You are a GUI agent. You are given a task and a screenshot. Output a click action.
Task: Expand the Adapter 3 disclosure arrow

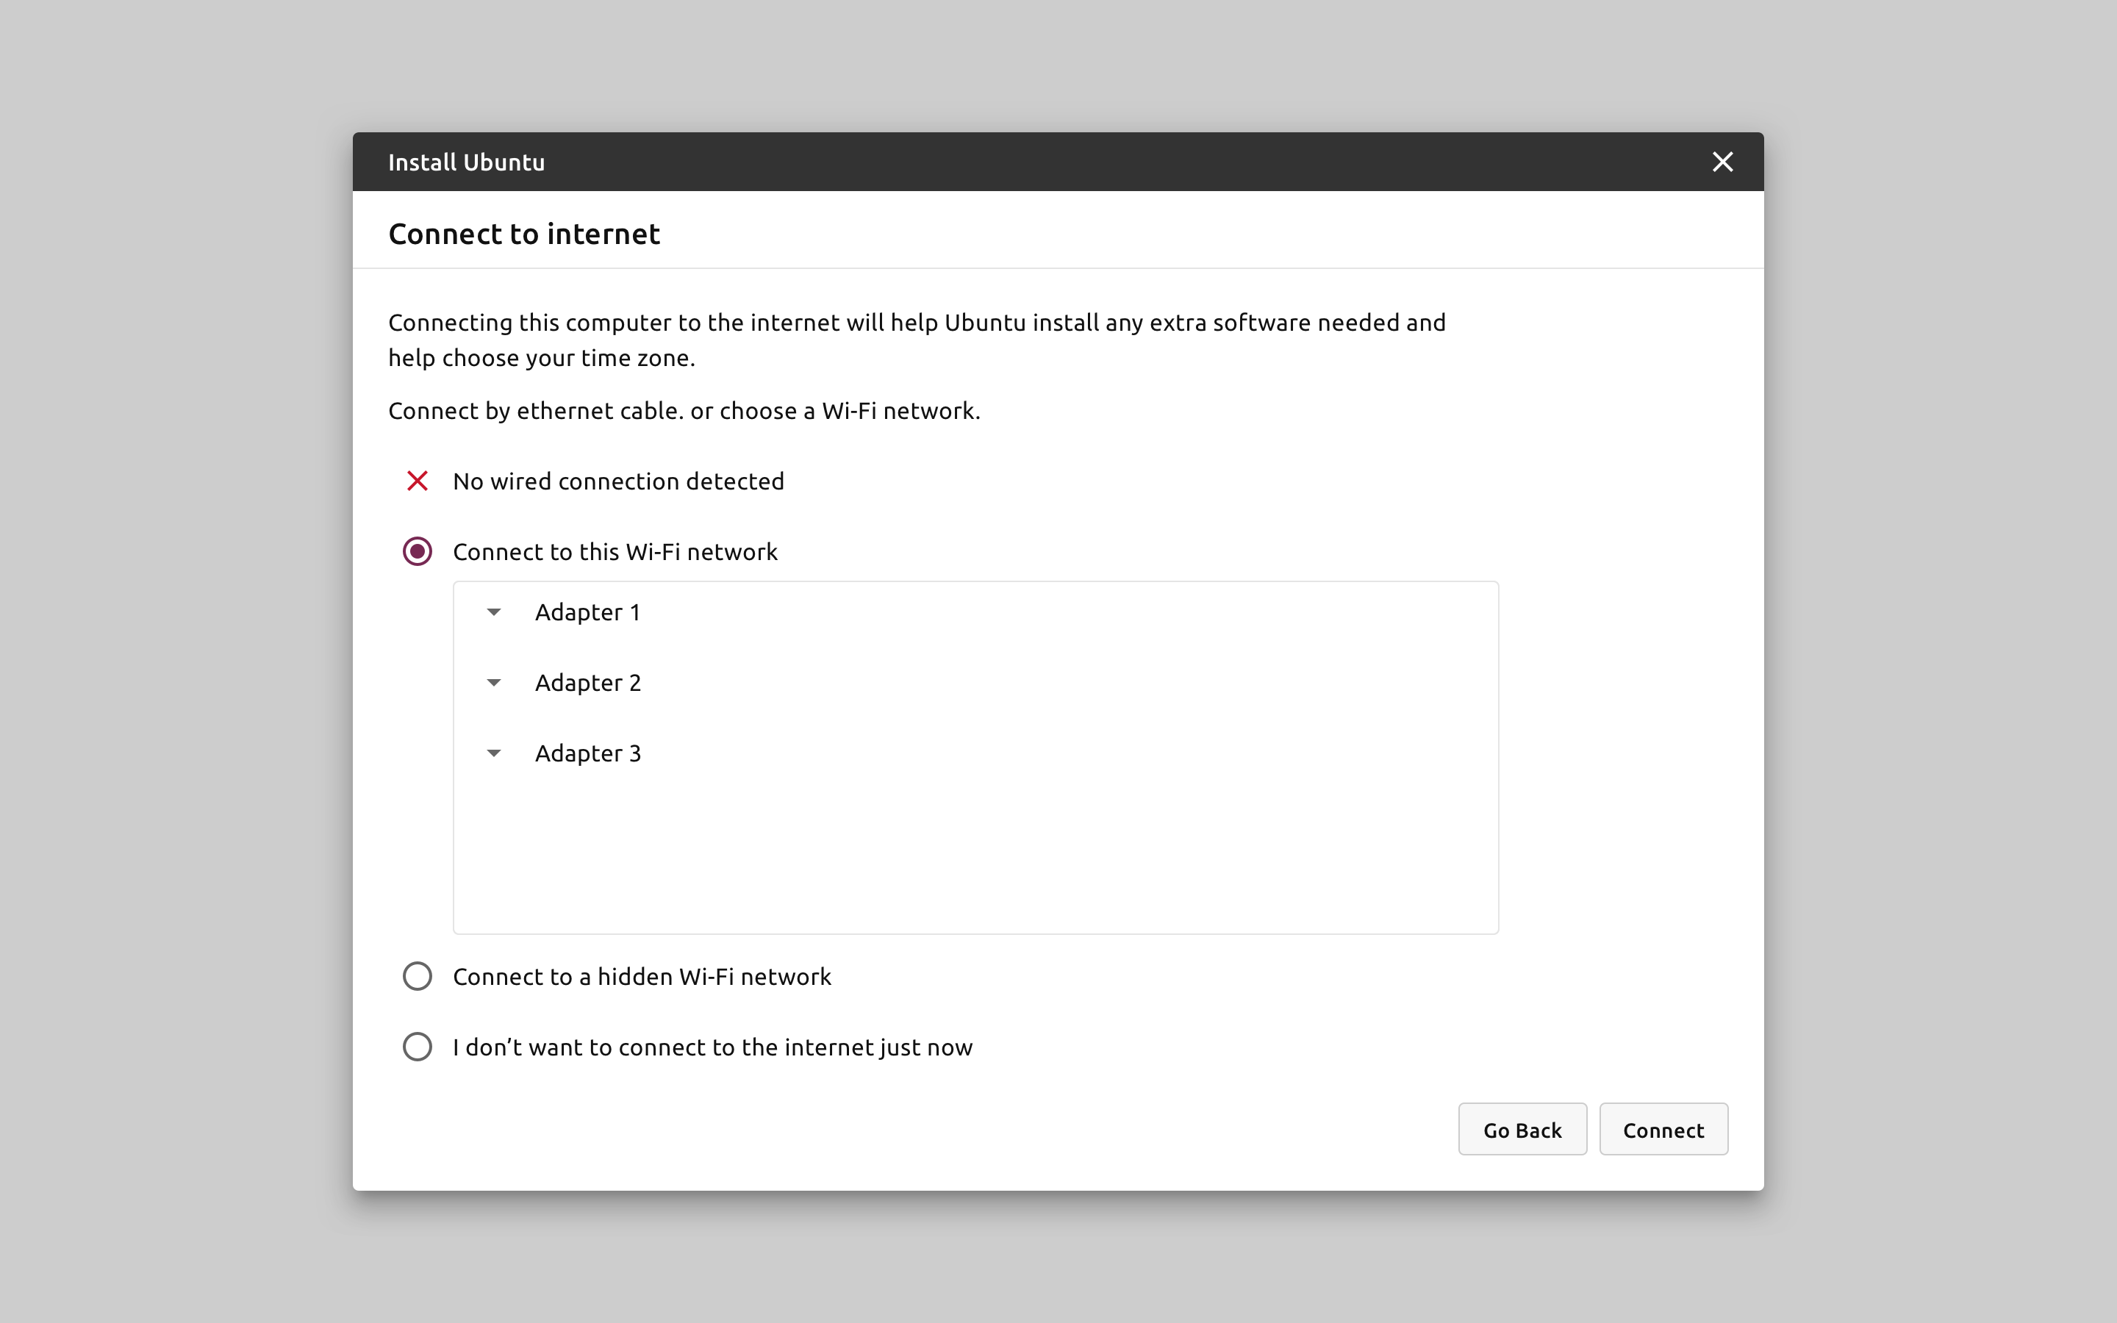[493, 753]
